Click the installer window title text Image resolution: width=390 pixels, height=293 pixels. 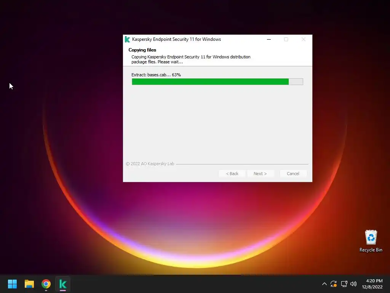pos(177,39)
